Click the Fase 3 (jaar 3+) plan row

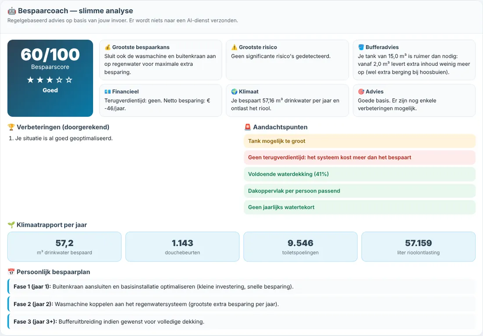pos(241,322)
